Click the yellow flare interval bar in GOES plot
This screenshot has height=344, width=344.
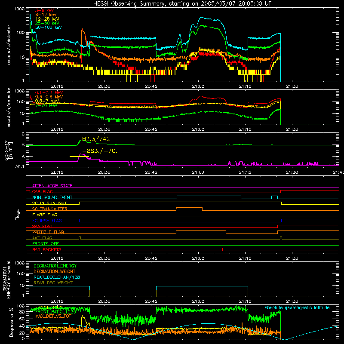(79, 157)
